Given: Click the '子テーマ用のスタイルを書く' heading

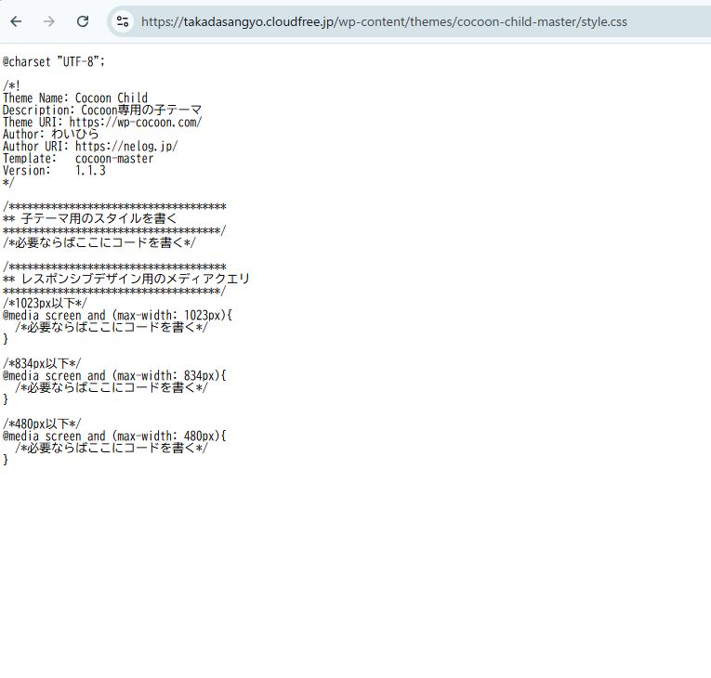Looking at the screenshot, I should coord(99,218).
